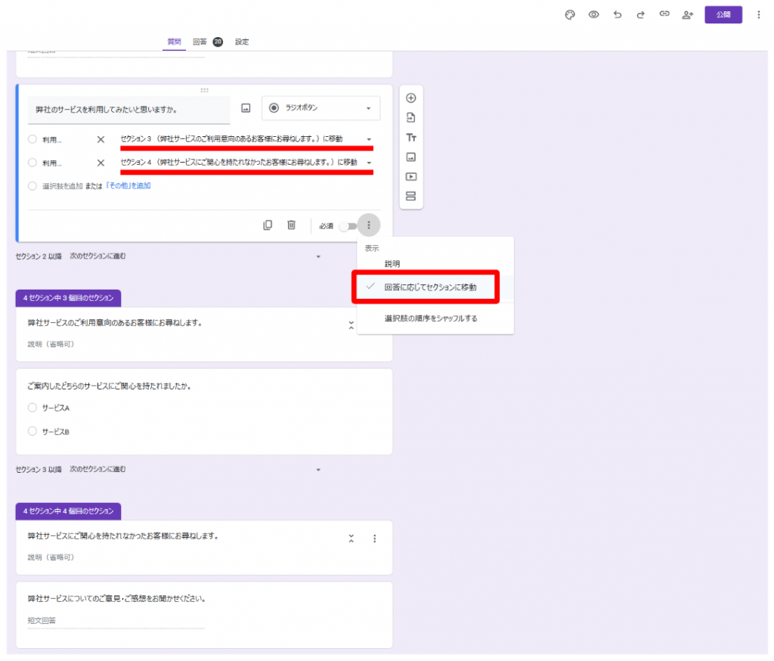This screenshot has width=774, height=661.
Task: Click the undo arrow icon
Action: click(x=618, y=14)
